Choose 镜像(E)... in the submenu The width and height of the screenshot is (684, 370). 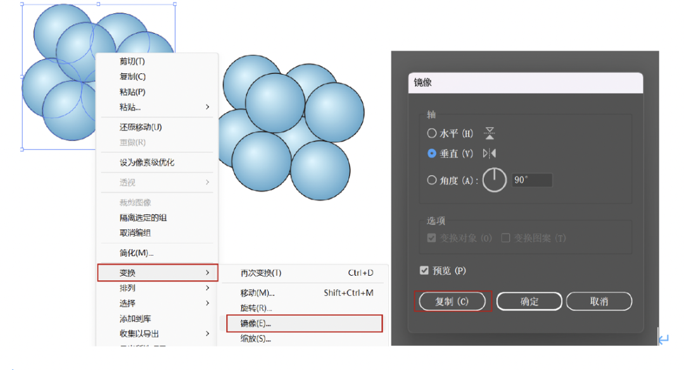(x=305, y=323)
